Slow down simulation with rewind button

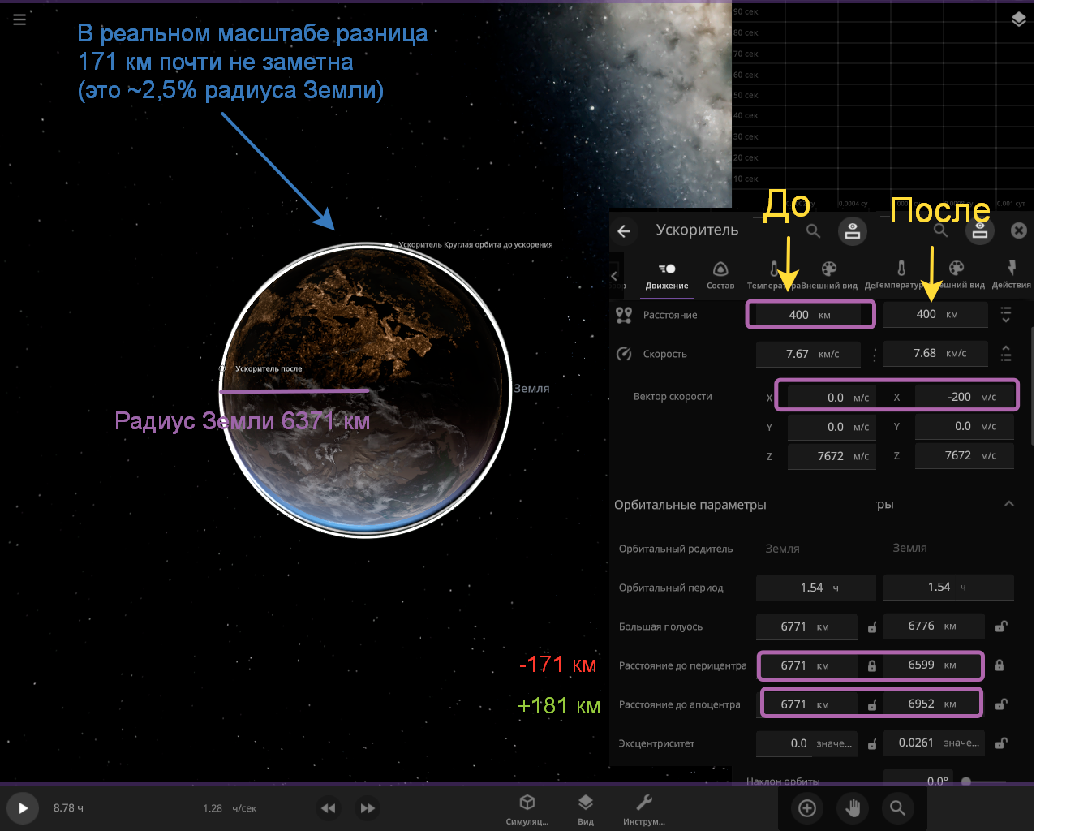tap(329, 808)
